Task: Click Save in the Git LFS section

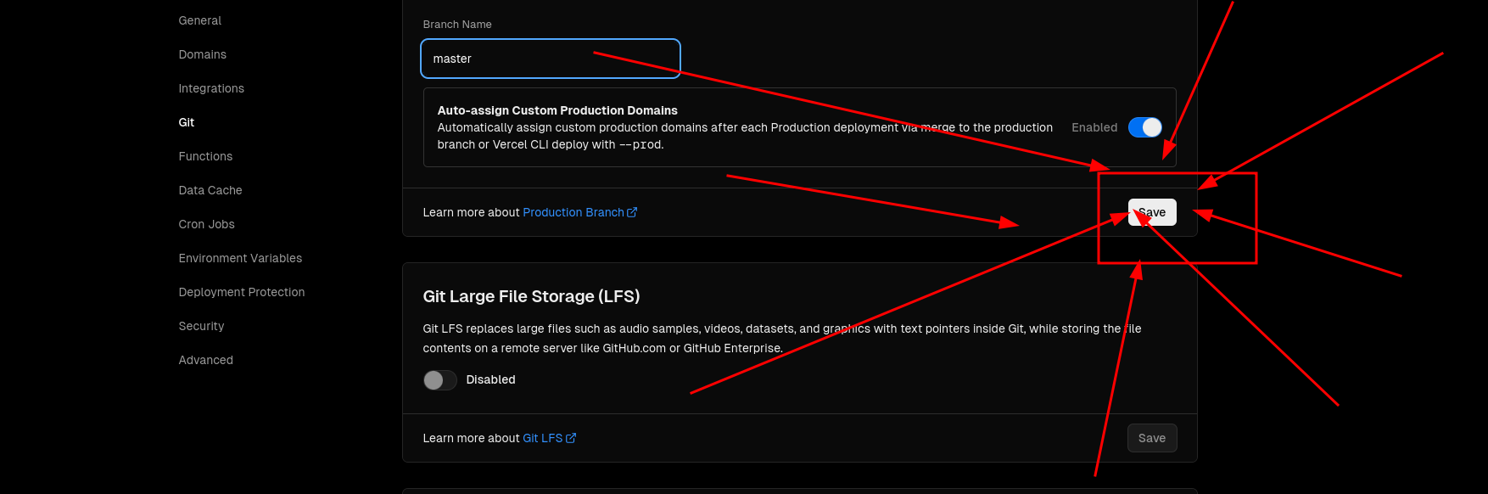Action: pyautogui.click(x=1151, y=438)
